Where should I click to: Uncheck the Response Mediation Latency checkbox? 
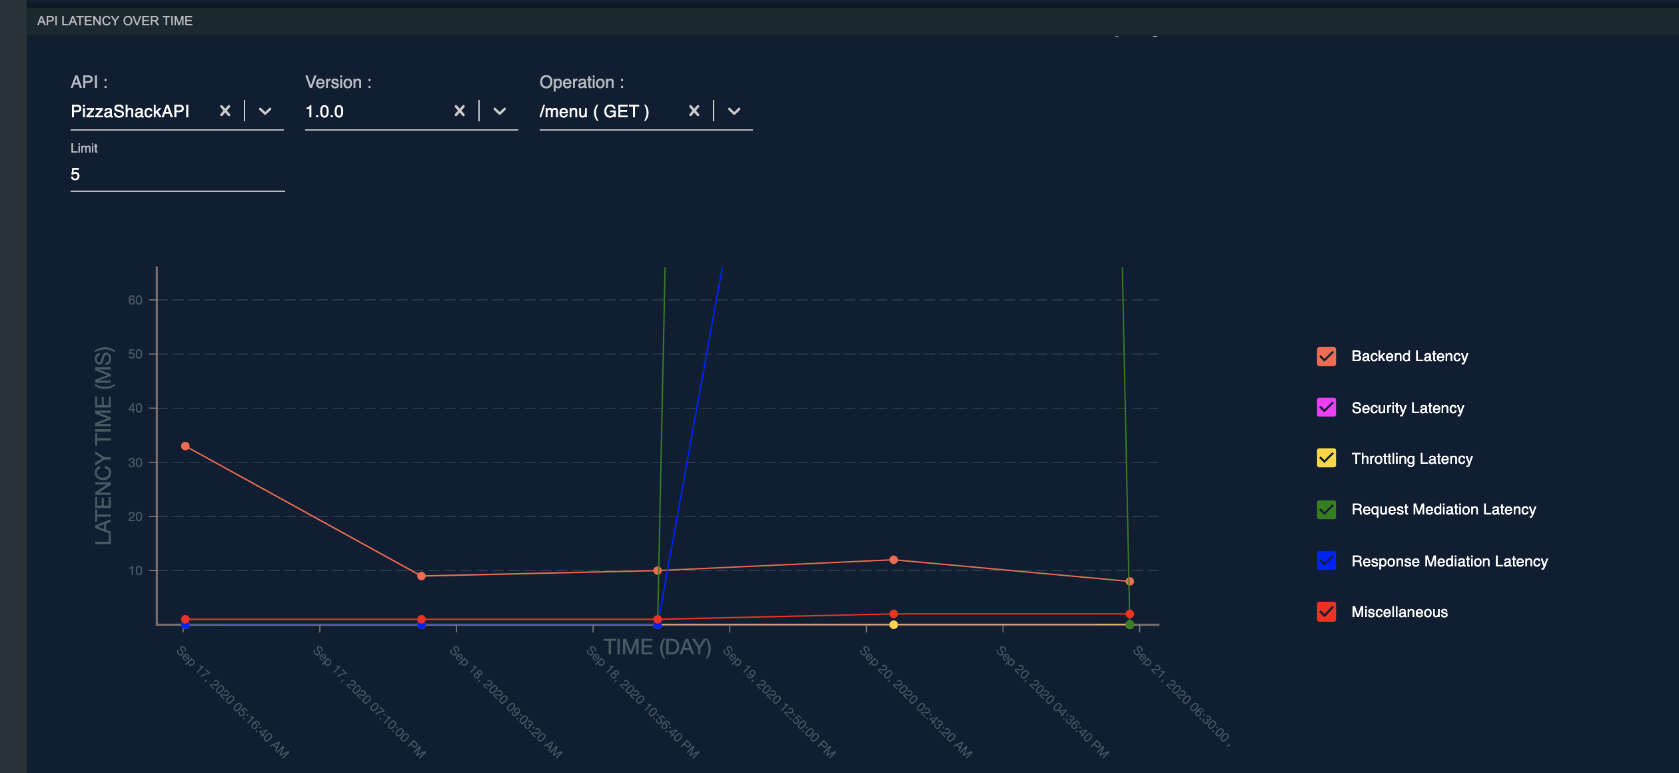click(x=1326, y=561)
